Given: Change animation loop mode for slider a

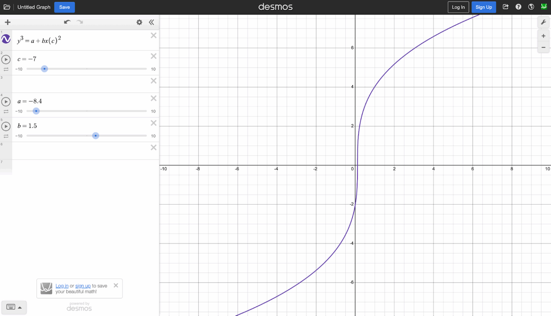Looking at the screenshot, I should [x=6, y=112].
